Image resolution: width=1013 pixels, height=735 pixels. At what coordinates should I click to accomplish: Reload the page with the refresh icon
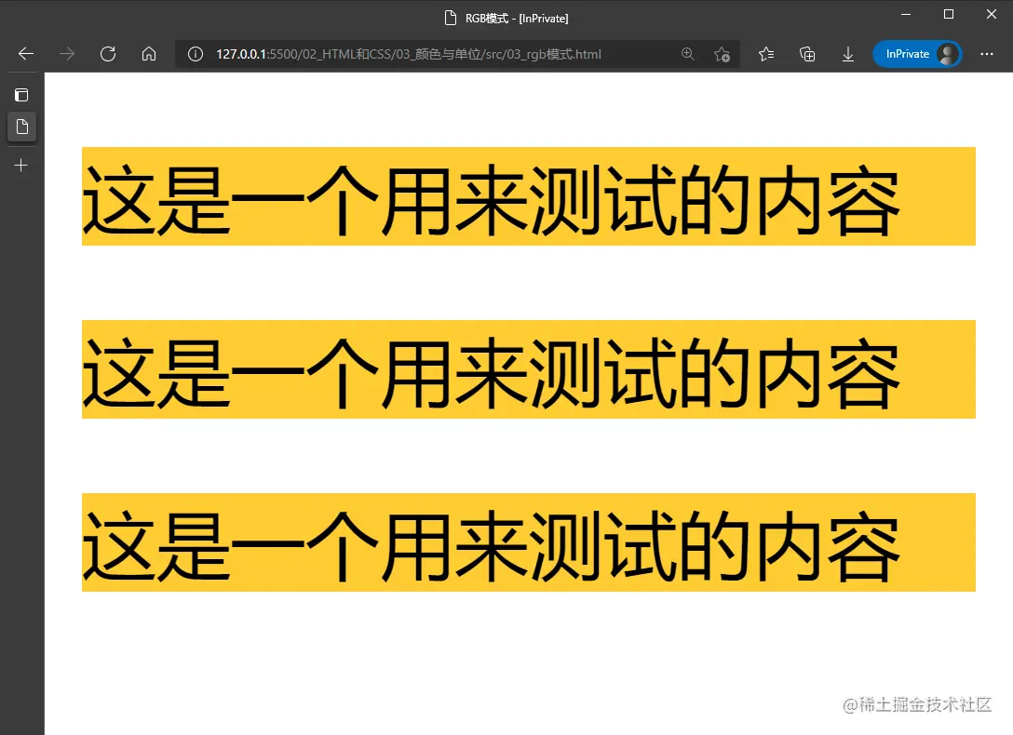[x=108, y=53]
